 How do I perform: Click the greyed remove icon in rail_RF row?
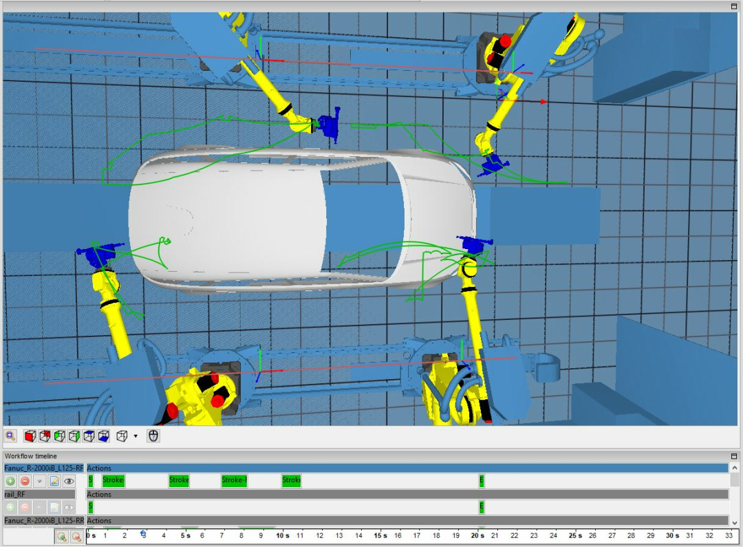(25, 507)
